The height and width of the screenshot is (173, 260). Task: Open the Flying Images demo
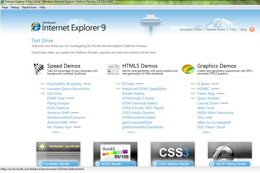click(58, 103)
